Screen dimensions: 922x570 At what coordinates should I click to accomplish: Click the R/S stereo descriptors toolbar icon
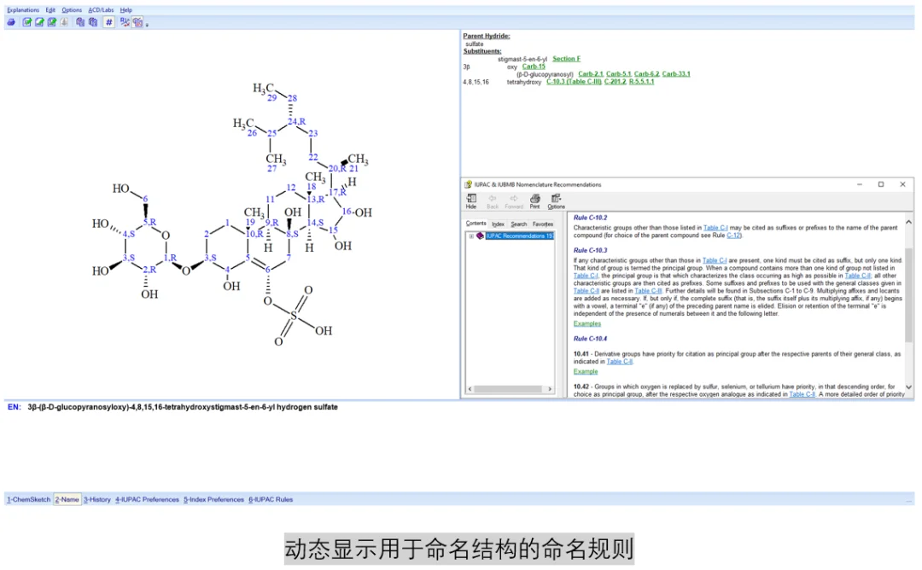point(125,22)
